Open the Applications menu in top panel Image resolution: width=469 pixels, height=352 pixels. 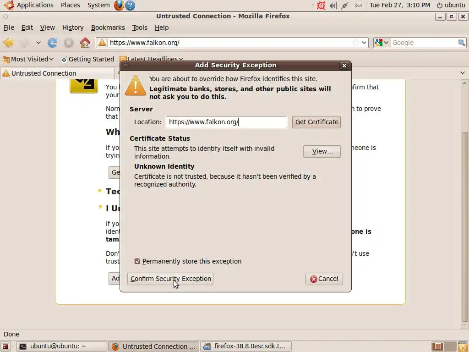tap(29, 5)
